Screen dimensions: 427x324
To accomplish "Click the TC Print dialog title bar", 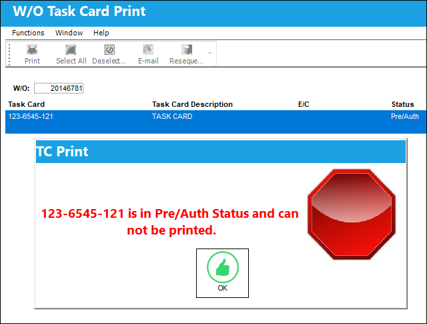I will point(221,152).
